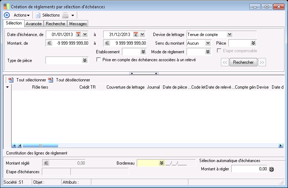Open Pièce selection dropdown
The width and height of the screenshot is (288, 188).
point(253,43)
